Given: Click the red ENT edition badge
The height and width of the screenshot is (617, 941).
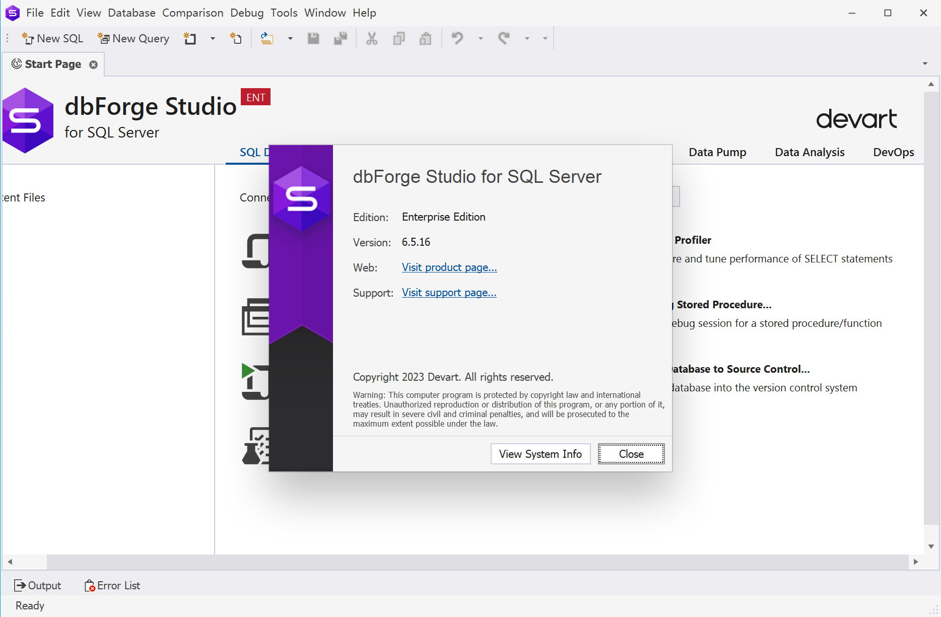Looking at the screenshot, I should (255, 97).
